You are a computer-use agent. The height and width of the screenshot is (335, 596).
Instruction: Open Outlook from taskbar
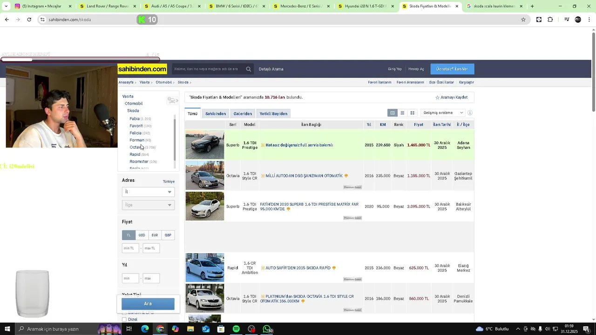click(x=206, y=329)
